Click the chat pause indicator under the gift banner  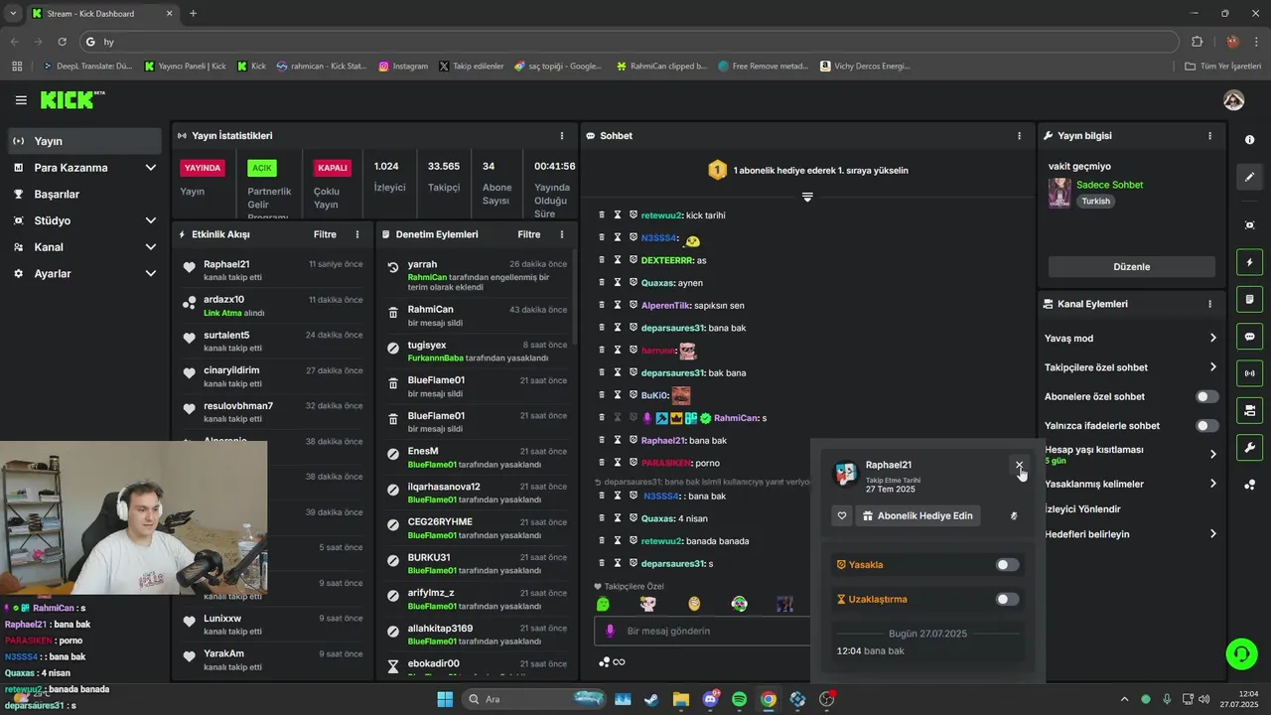click(807, 197)
